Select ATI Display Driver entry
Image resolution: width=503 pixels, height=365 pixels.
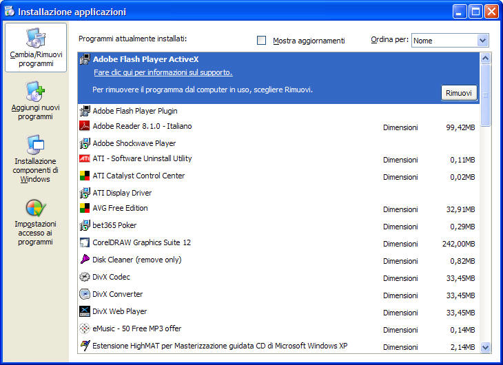click(122, 193)
